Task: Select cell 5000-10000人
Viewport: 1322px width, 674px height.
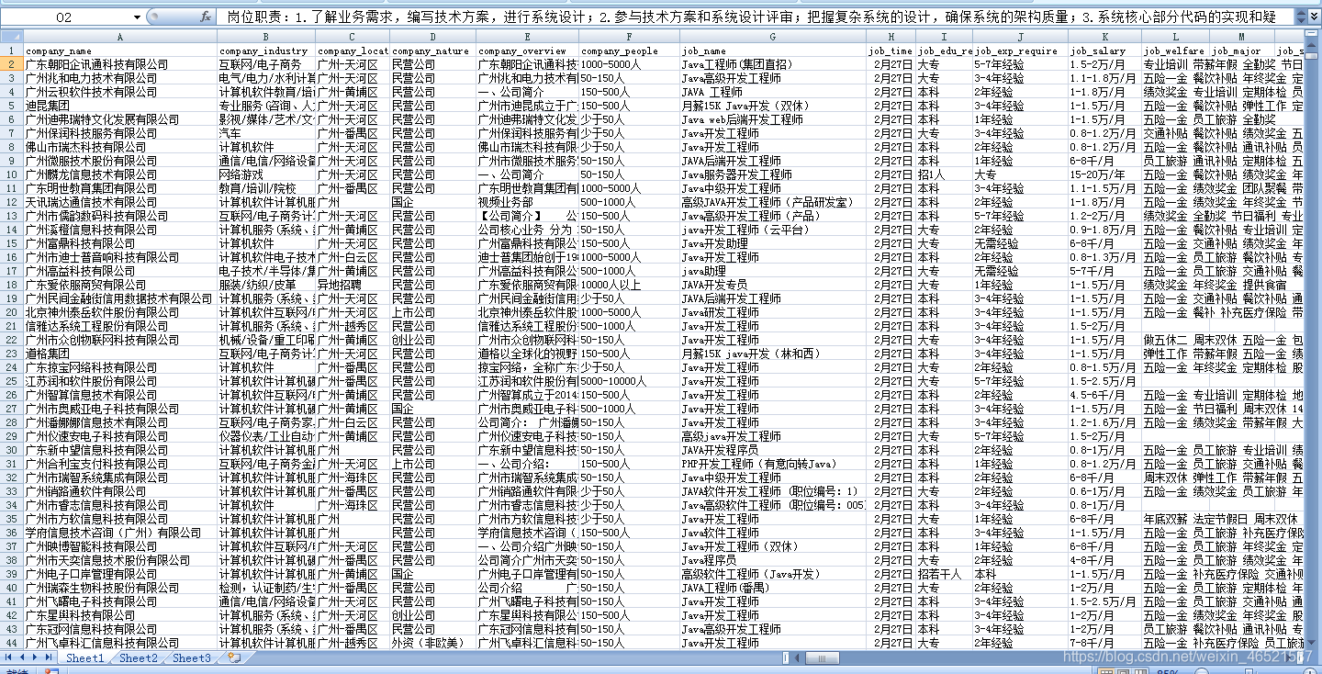Action: click(629, 381)
